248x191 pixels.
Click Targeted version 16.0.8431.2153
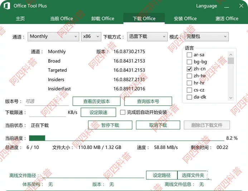click(x=129, y=70)
